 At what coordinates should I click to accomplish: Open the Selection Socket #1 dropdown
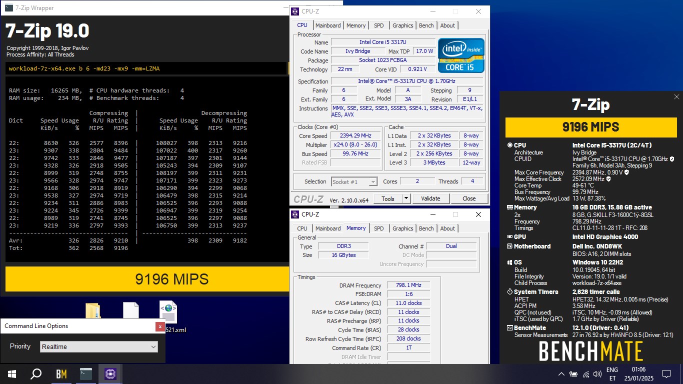[x=354, y=181]
